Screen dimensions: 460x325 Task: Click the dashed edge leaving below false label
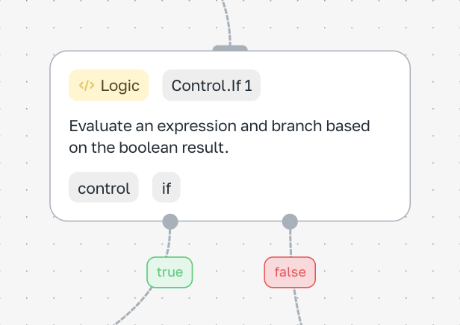click(297, 306)
